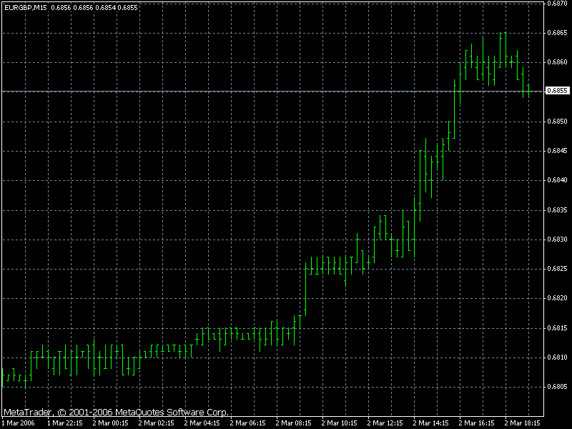Click the 2 Mar 12:15 time label
The image size is (572, 429).
(385, 423)
